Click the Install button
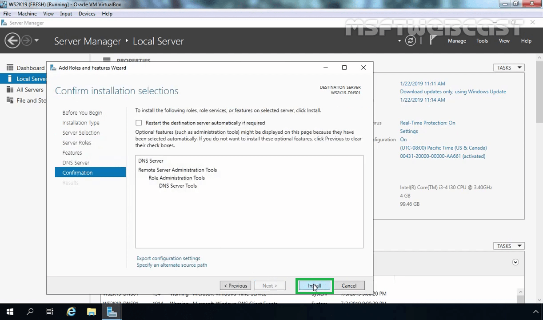The image size is (543, 320). tap(315, 286)
